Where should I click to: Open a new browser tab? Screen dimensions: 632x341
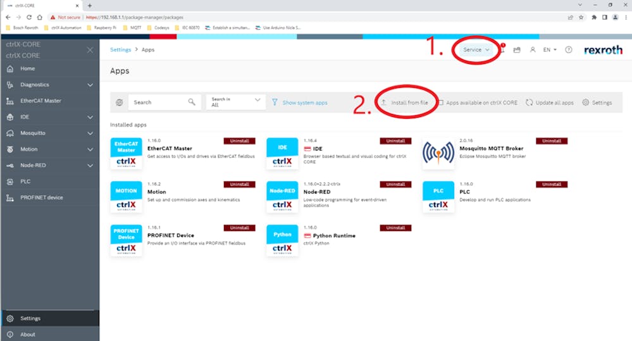(90, 6)
